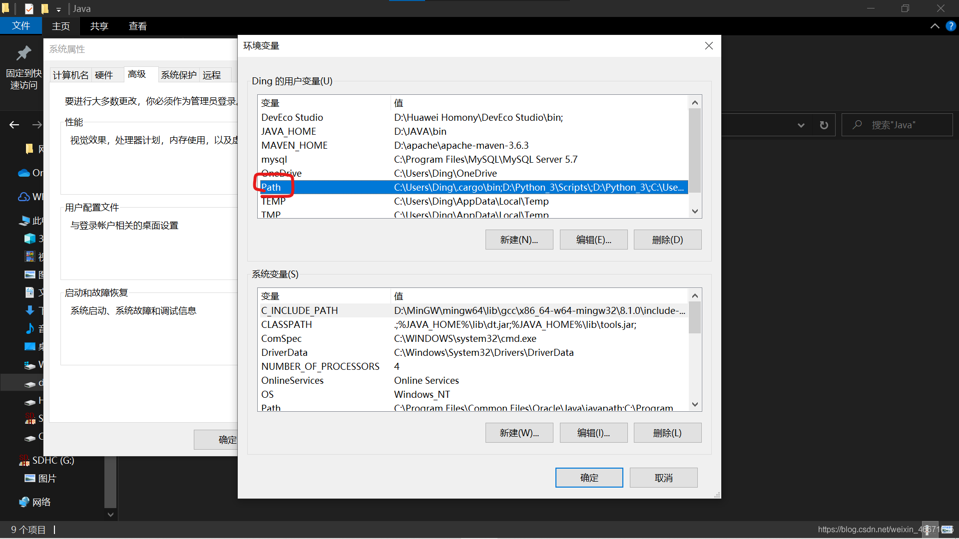Click the blue downloads arrow icon
Screen dimensions: 959x539
[30, 310]
